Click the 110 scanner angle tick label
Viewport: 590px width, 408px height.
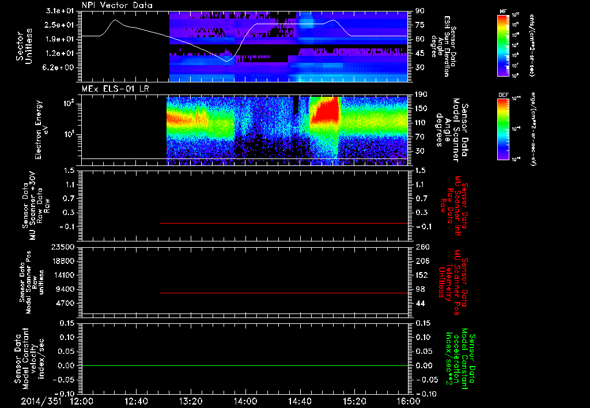pos(421,122)
